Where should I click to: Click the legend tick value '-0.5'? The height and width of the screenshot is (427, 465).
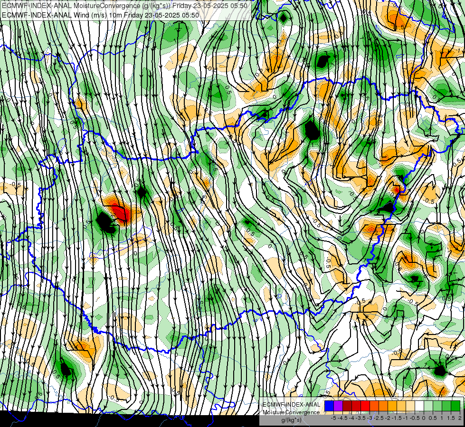[x=415, y=418]
